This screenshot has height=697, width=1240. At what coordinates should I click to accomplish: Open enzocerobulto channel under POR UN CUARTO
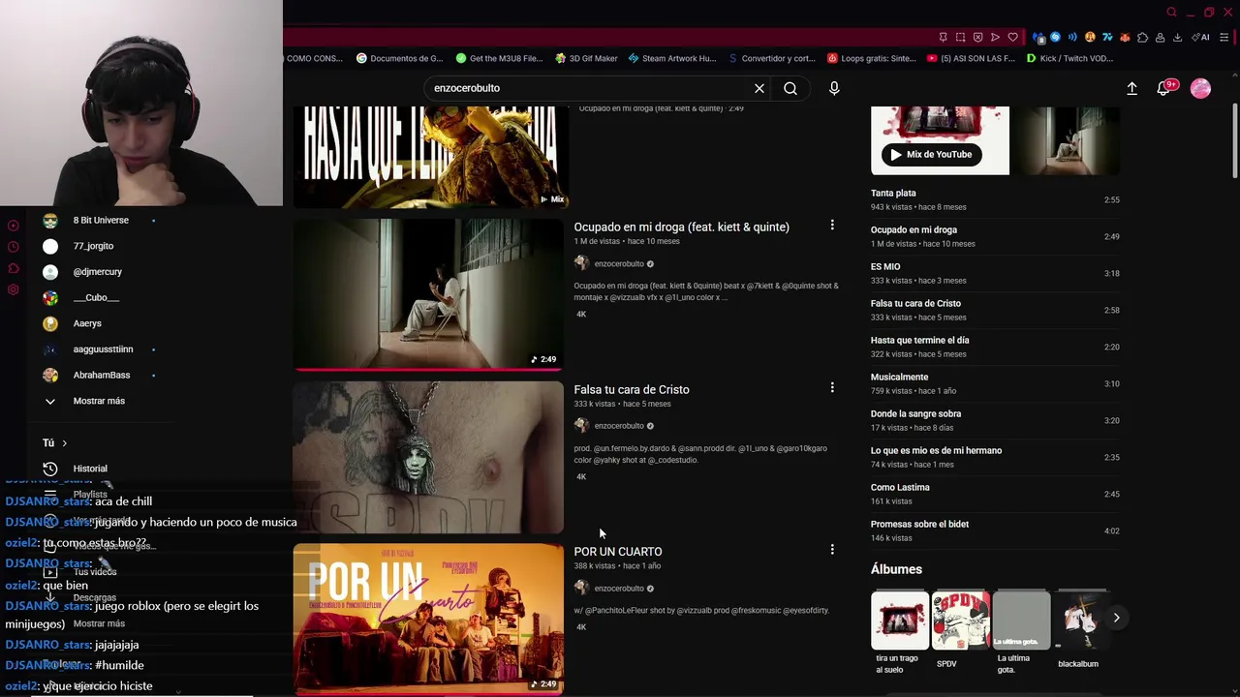pos(619,589)
